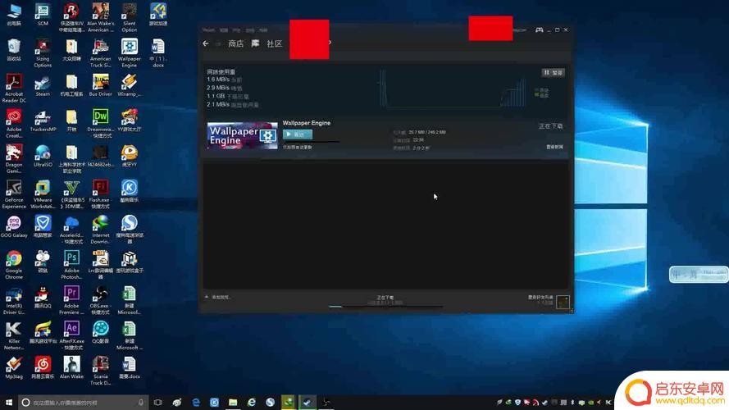Click the taskbar search box
Image resolution: width=729 pixels, height=410 pixels.
click(84, 402)
